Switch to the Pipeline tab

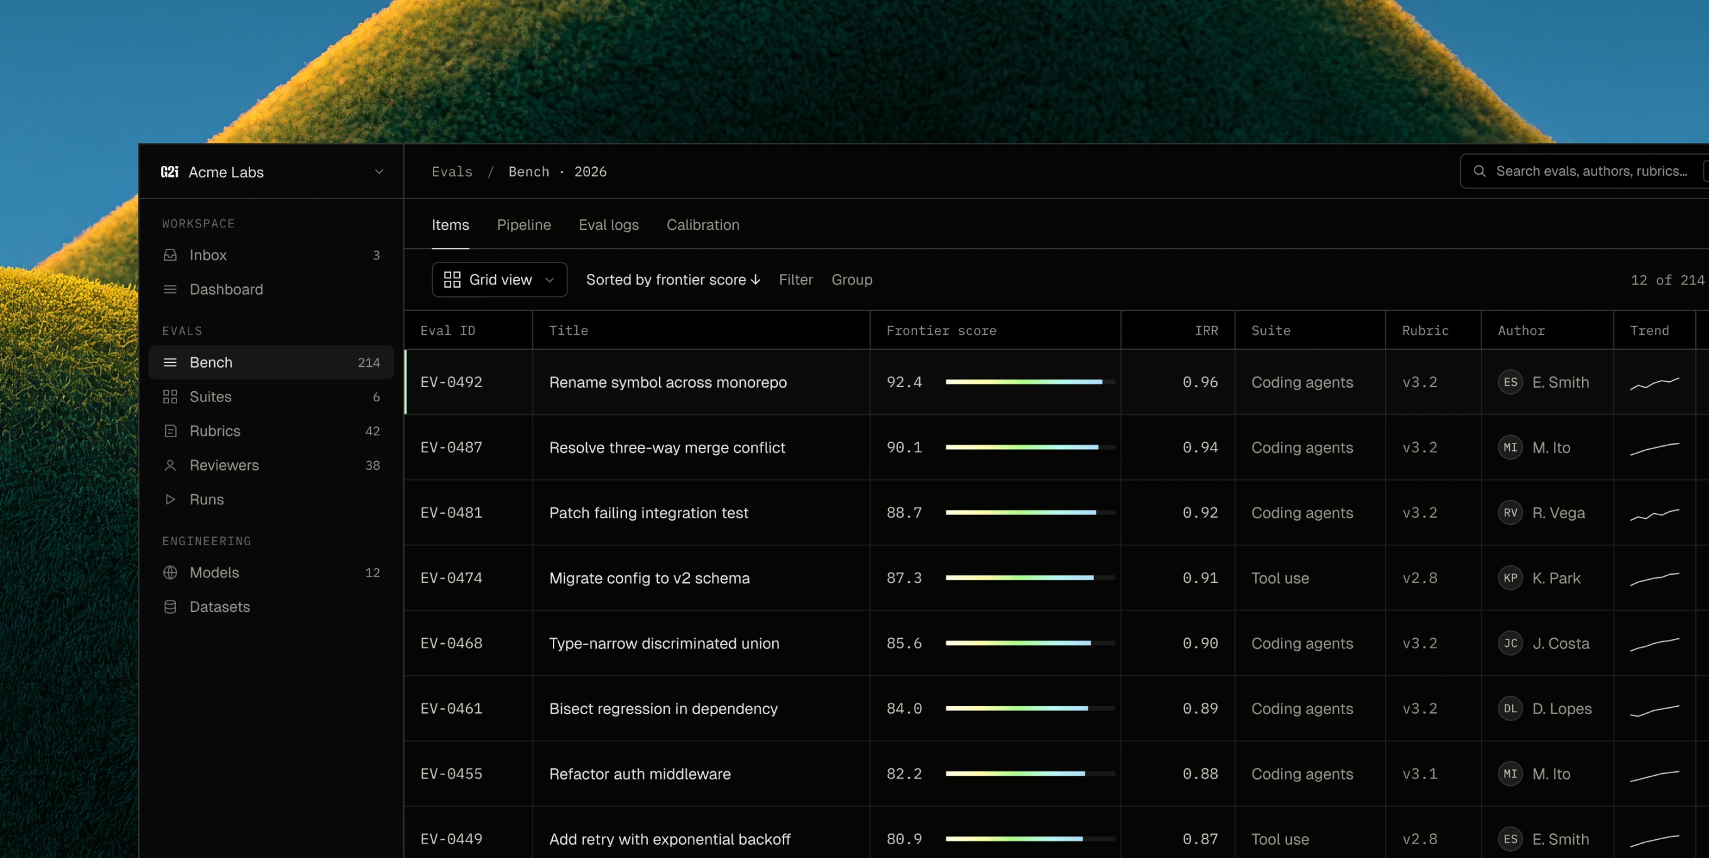tap(523, 225)
